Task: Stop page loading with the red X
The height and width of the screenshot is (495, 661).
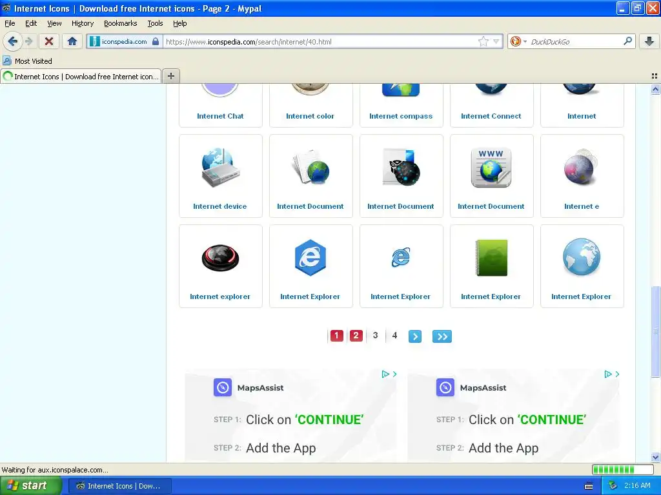Action: [49, 41]
